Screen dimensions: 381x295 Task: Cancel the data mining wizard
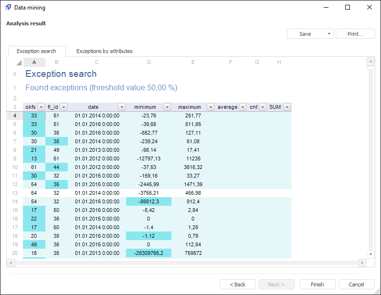pyautogui.click(x=356, y=284)
